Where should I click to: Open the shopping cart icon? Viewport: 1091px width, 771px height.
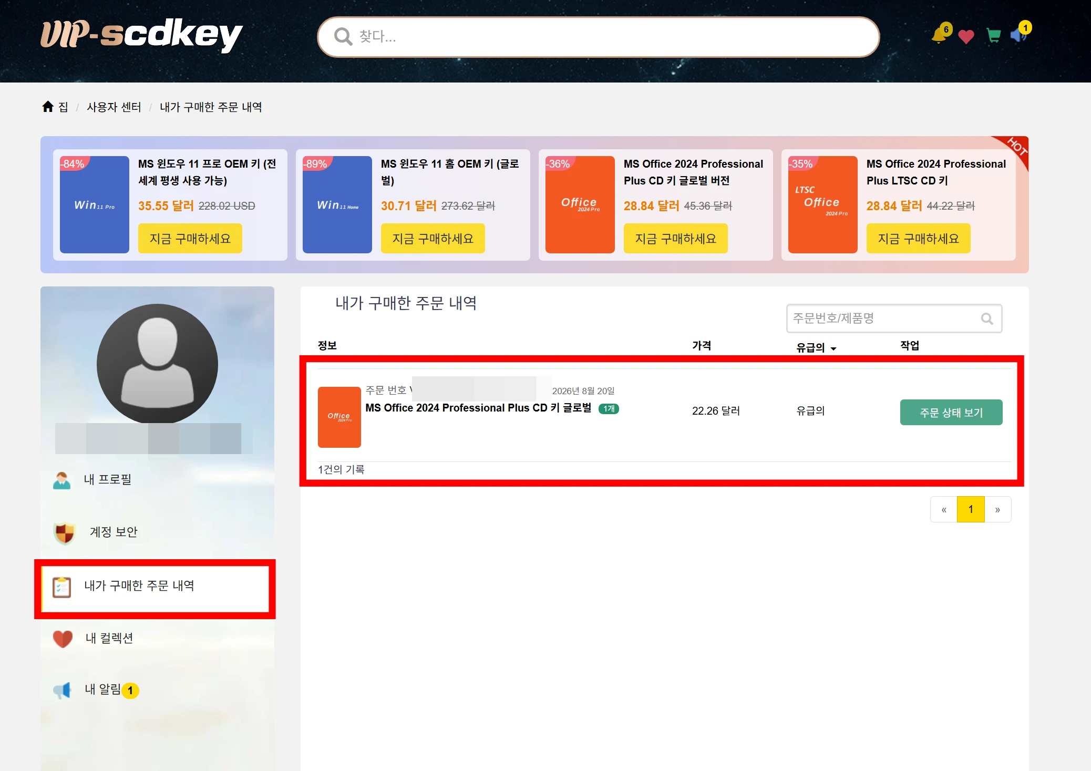994,36
